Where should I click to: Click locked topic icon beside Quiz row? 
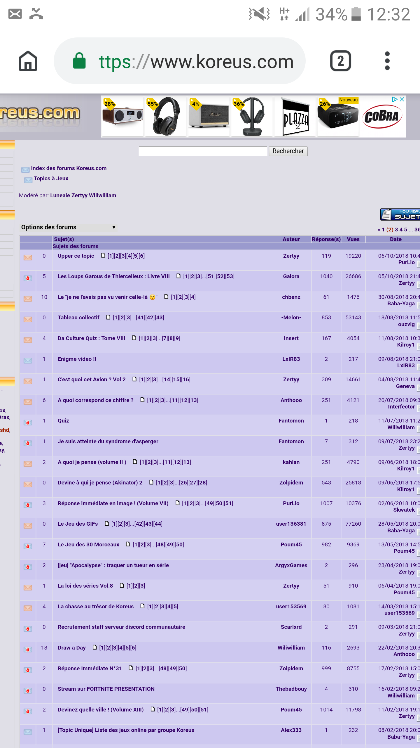(x=28, y=423)
